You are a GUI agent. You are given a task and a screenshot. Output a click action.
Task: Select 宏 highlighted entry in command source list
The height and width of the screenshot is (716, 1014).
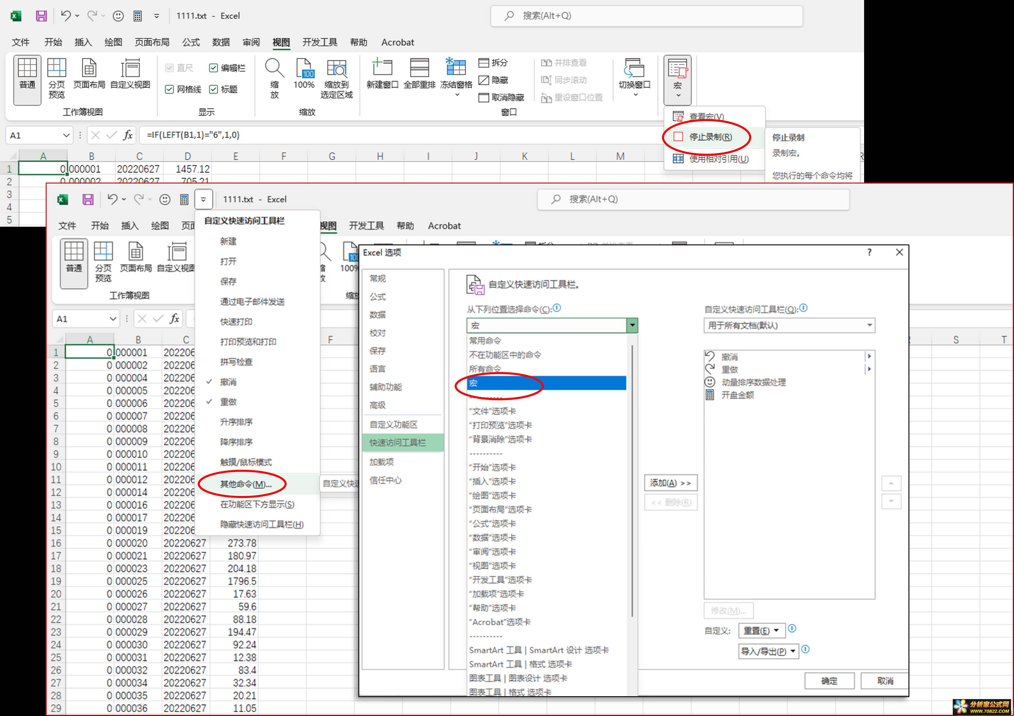[547, 383]
